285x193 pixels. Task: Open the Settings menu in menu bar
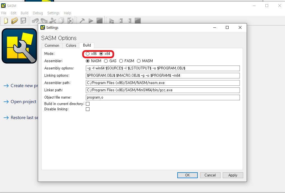point(53,13)
